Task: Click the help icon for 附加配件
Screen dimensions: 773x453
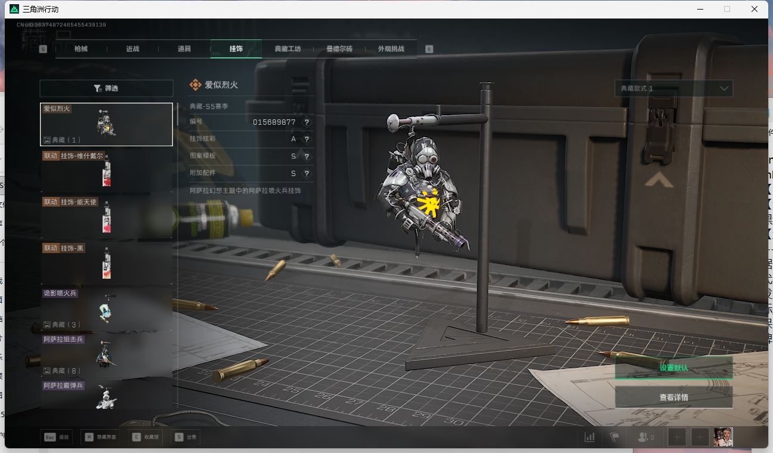Action: 307,174
